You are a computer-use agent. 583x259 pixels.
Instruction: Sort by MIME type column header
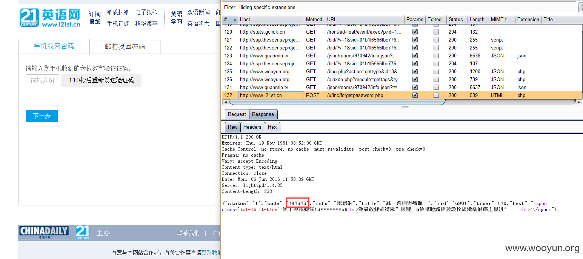[x=501, y=19]
